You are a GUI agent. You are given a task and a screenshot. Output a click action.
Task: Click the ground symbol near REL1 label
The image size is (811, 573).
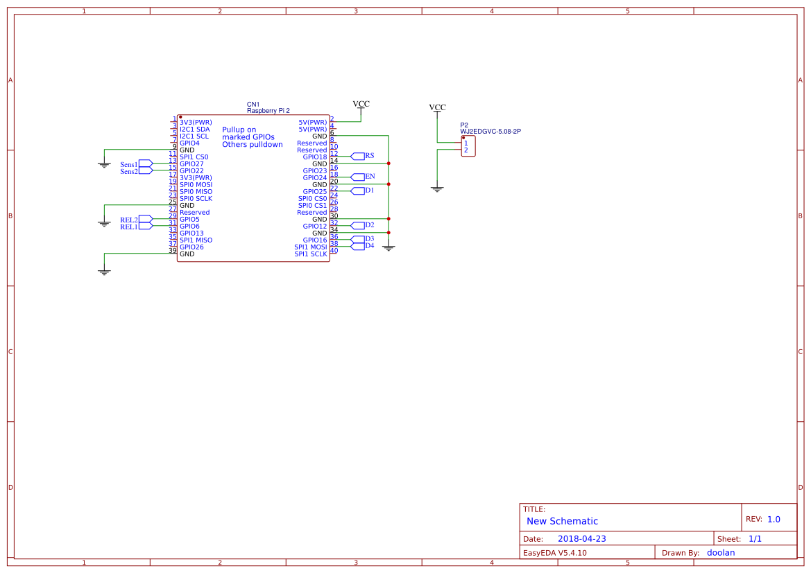[x=103, y=222]
